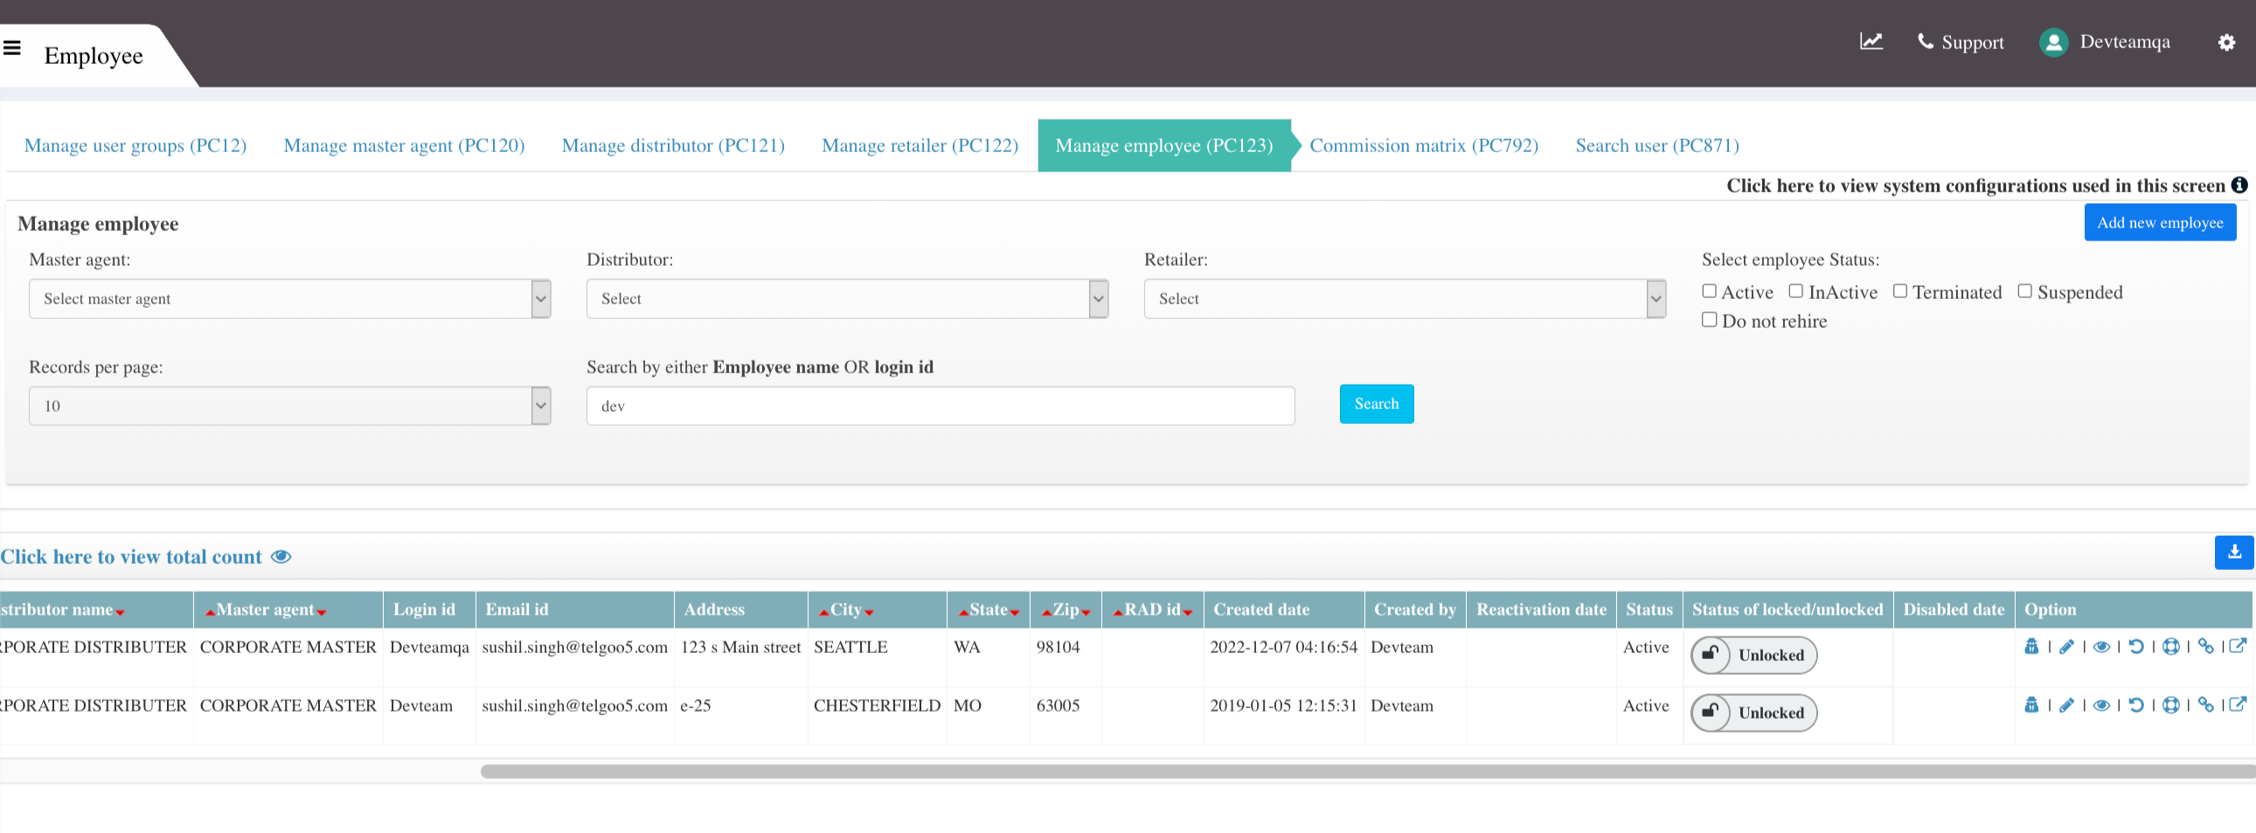Toggle Unlocked switch for SEATTLE row
Screen dimensions: 2256x833
1753,656
